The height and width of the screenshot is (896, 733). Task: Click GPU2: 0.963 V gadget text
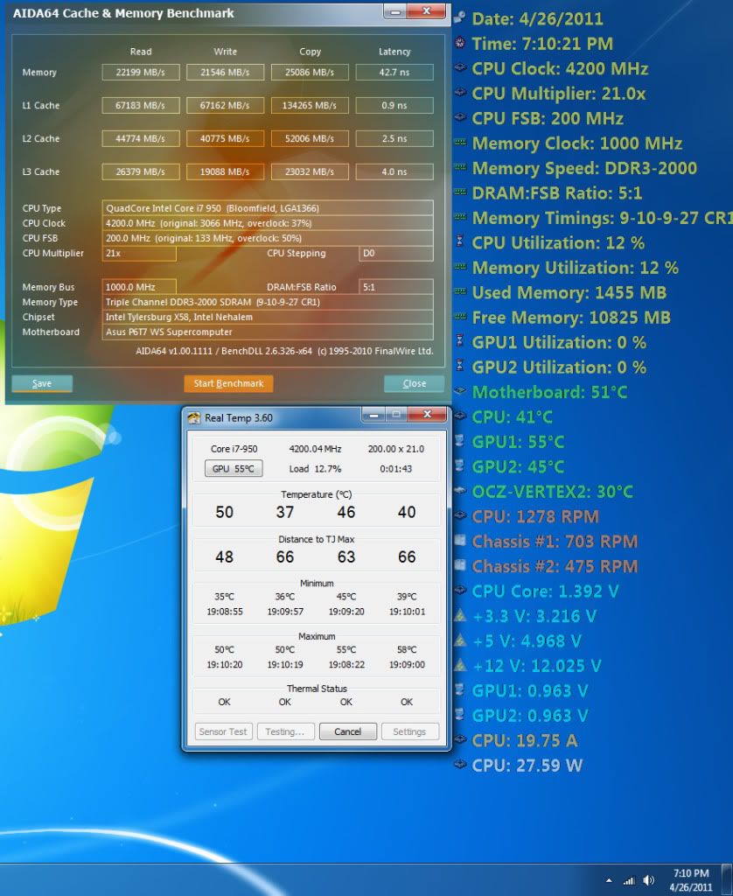point(530,716)
